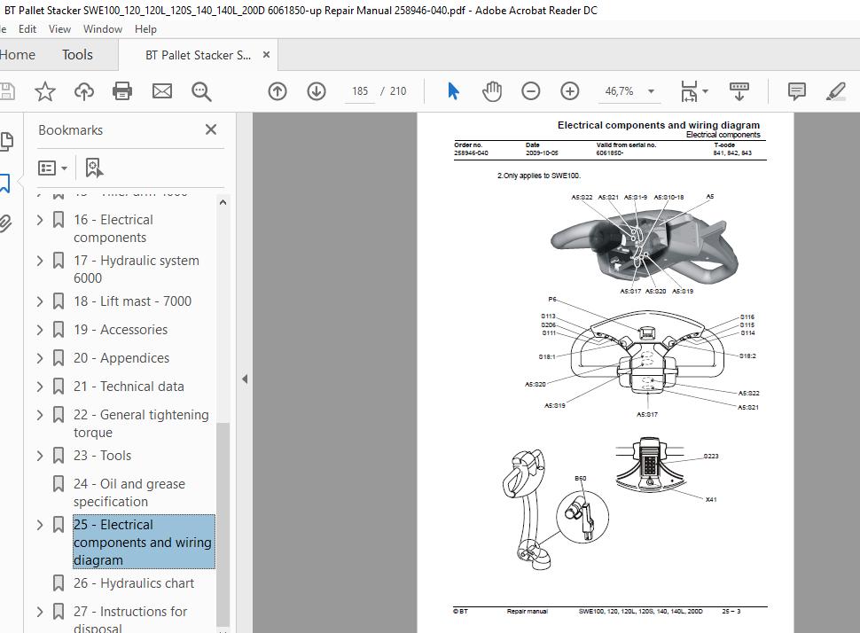The image size is (860, 633).
Task: Select the hand pan tool
Action: pos(492,91)
